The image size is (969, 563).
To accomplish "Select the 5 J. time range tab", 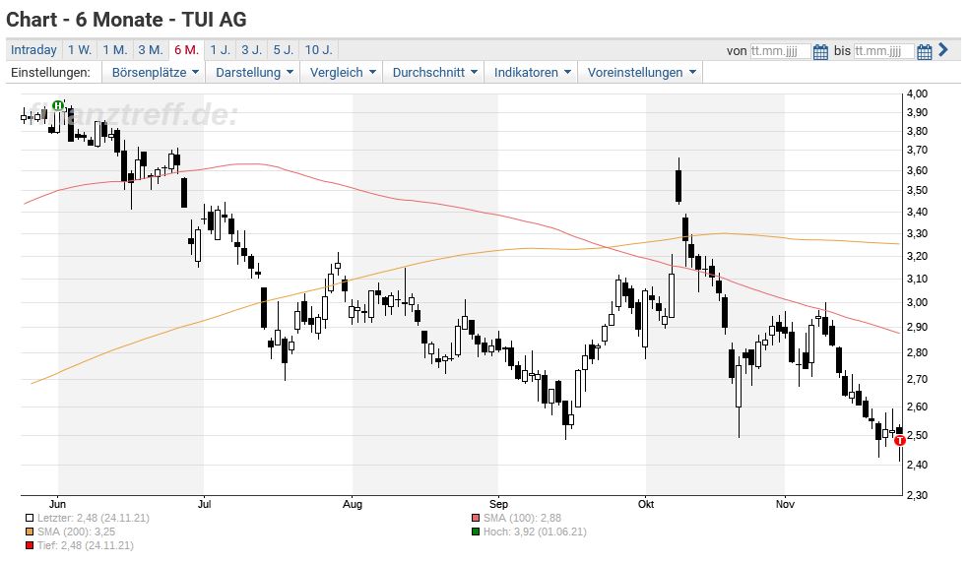I will (283, 50).
